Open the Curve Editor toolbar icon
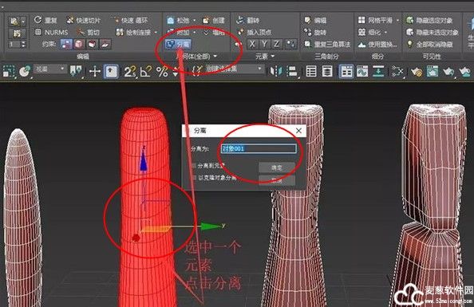The width and height of the screenshot is (474, 307). 362,72
